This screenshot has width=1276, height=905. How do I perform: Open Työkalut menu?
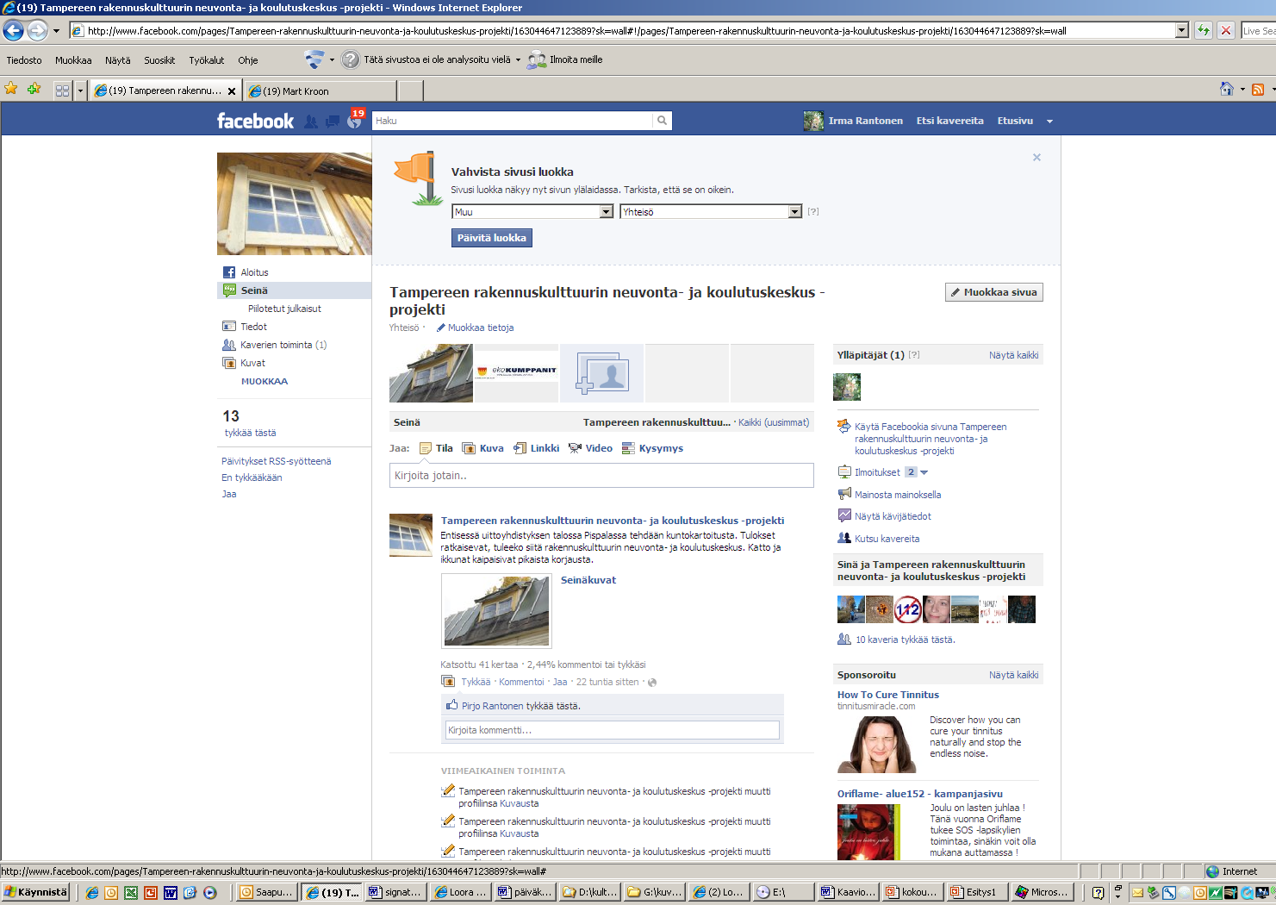pyautogui.click(x=207, y=60)
